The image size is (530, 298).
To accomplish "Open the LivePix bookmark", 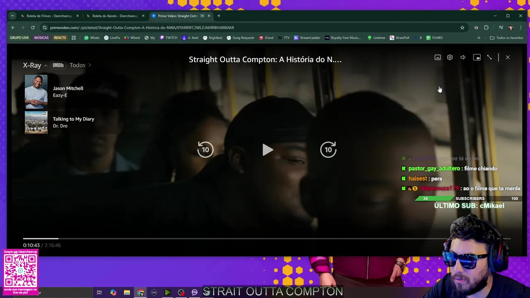I will pos(112,38).
